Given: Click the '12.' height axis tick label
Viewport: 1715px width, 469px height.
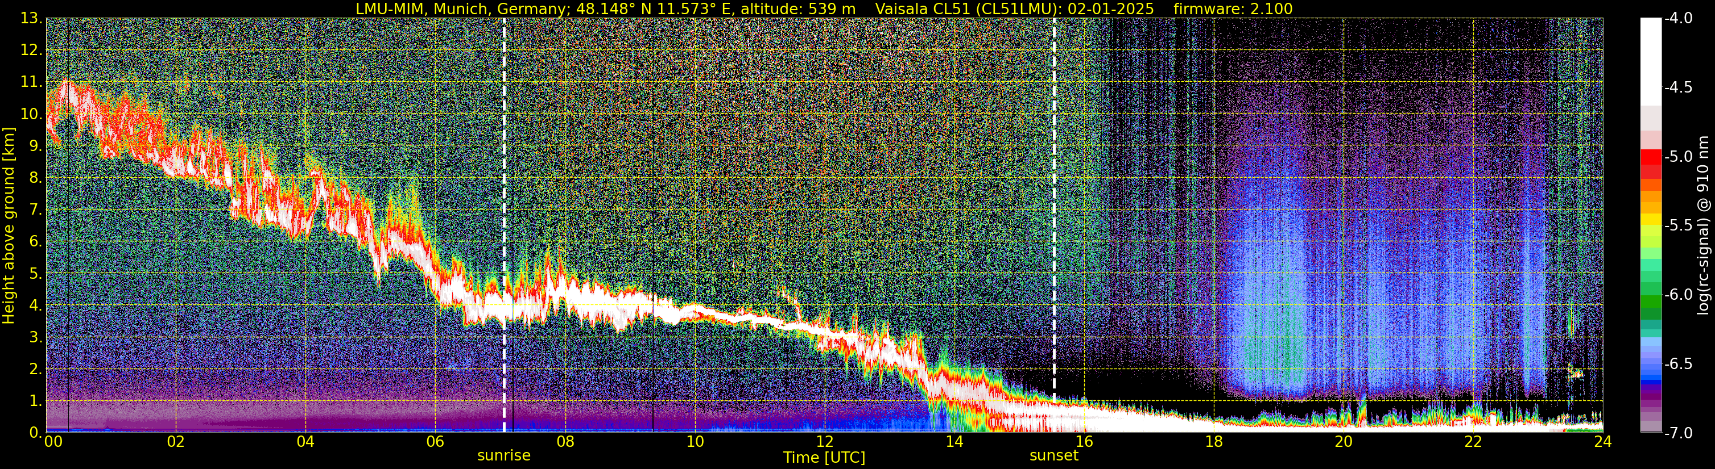Looking at the screenshot, I should (32, 51).
